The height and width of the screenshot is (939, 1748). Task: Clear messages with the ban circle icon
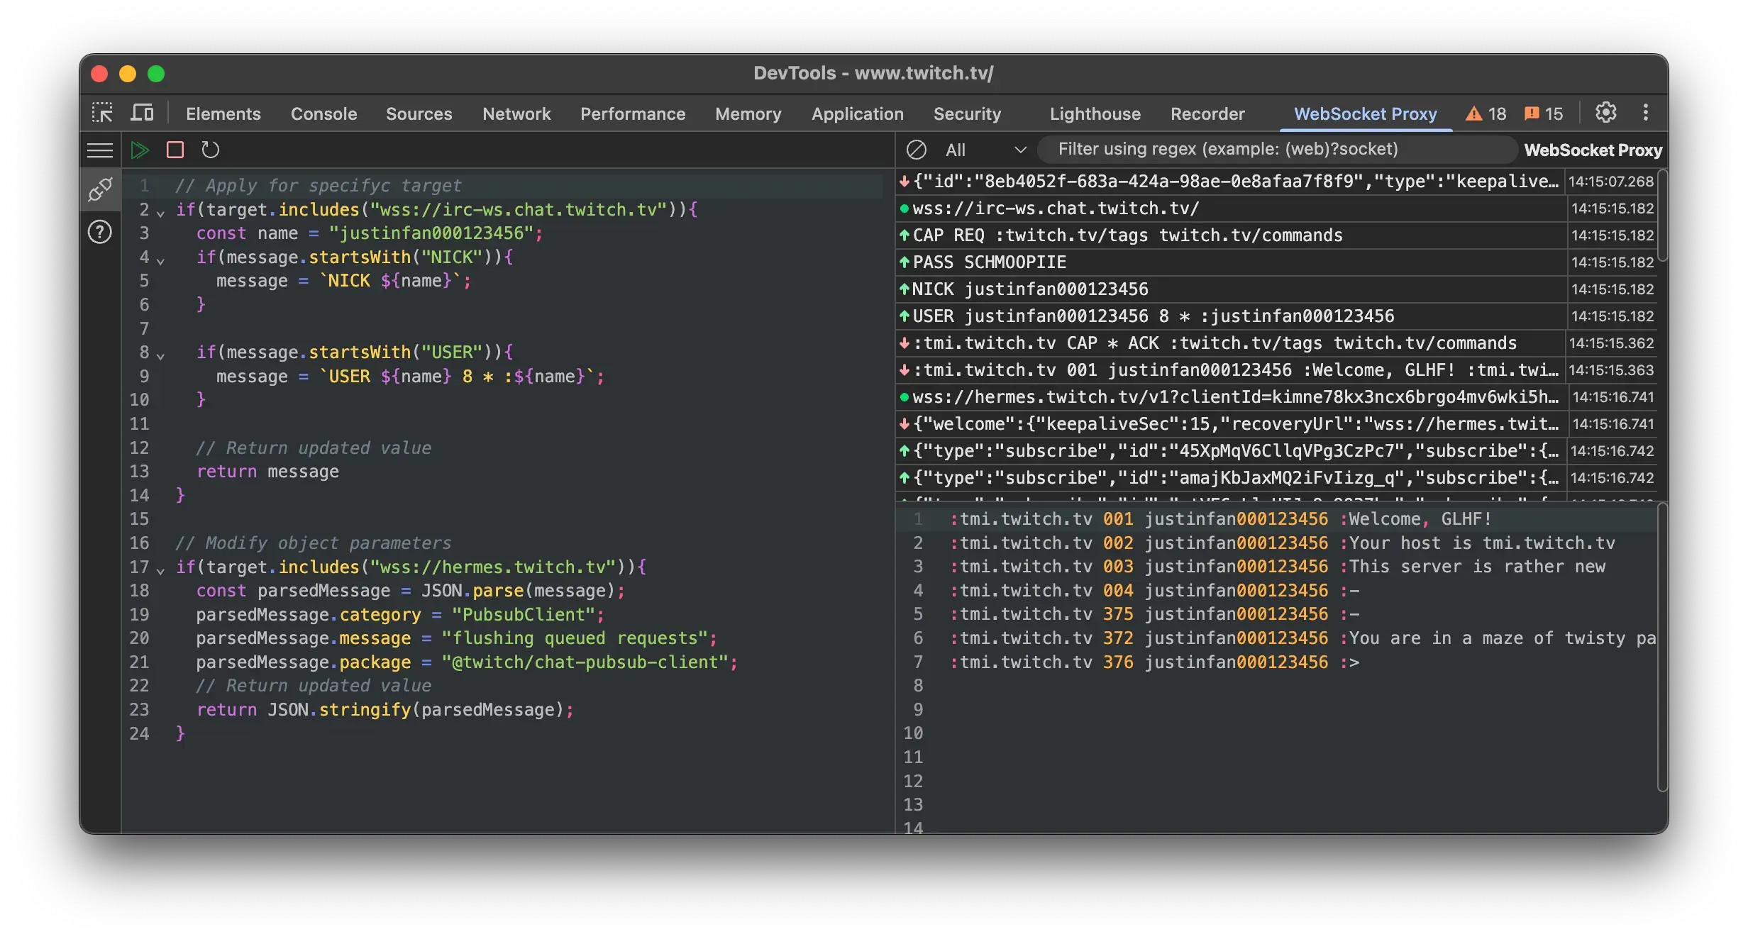tap(917, 150)
